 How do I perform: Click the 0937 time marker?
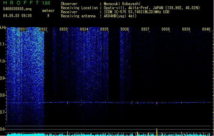145,29
